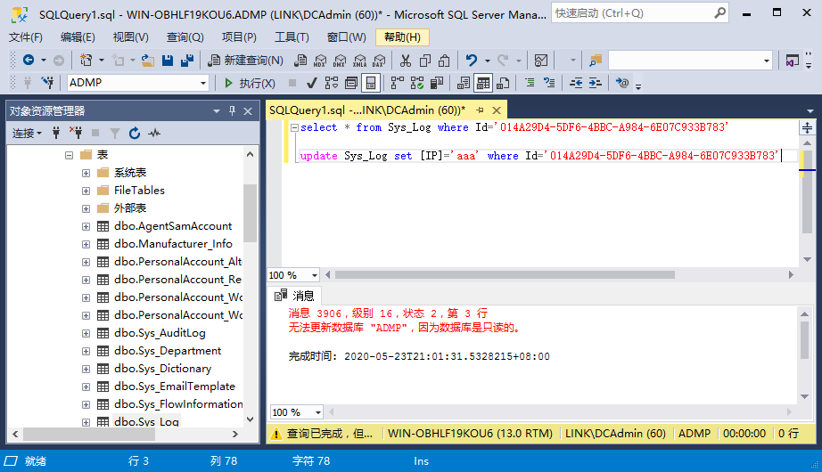This screenshot has width=822, height=472.
Task: Refresh Object Explorer with the refresh icon
Action: 135,133
